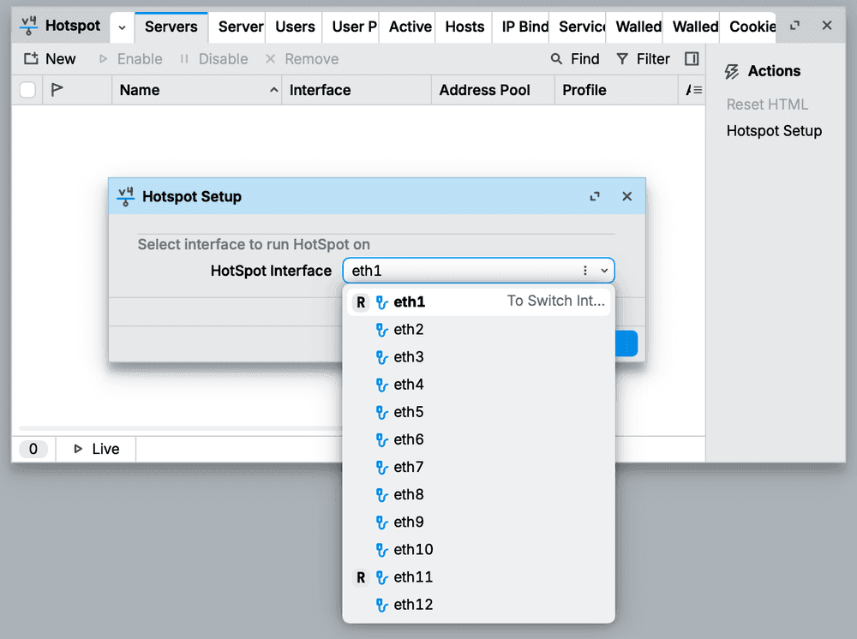
Task: Click the R flag badge on eth1
Action: pyautogui.click(x=361, y=302)
